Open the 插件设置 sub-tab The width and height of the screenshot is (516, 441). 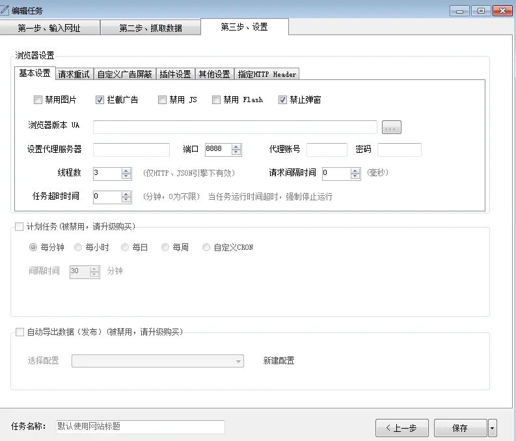[x=176, y=74]
